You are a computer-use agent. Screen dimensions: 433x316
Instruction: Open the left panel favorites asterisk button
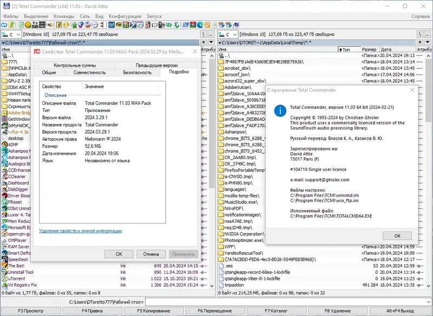pyautogui.click(x=204, y=42)
